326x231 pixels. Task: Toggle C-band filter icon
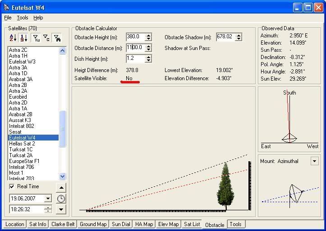[46, 38]
